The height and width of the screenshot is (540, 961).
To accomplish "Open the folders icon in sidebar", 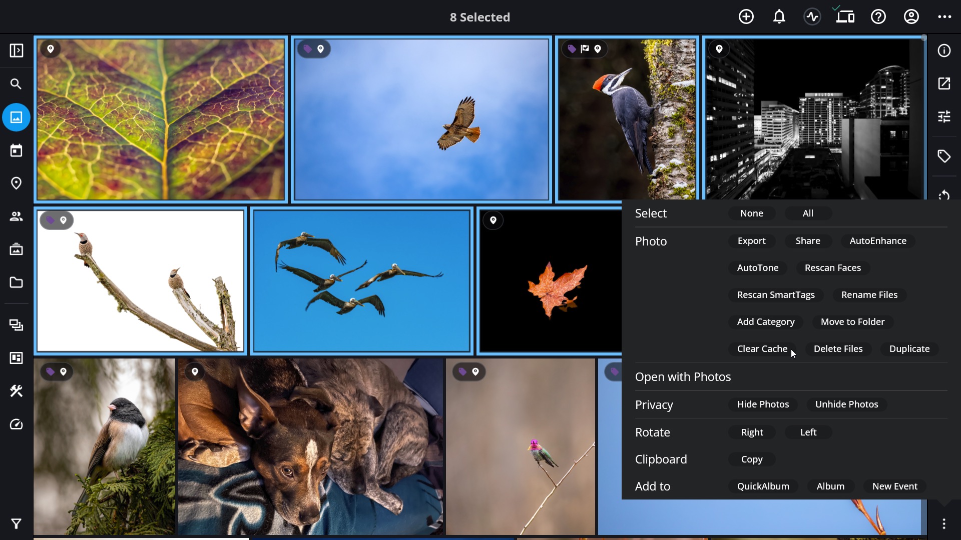I will (x=16, y=282).
